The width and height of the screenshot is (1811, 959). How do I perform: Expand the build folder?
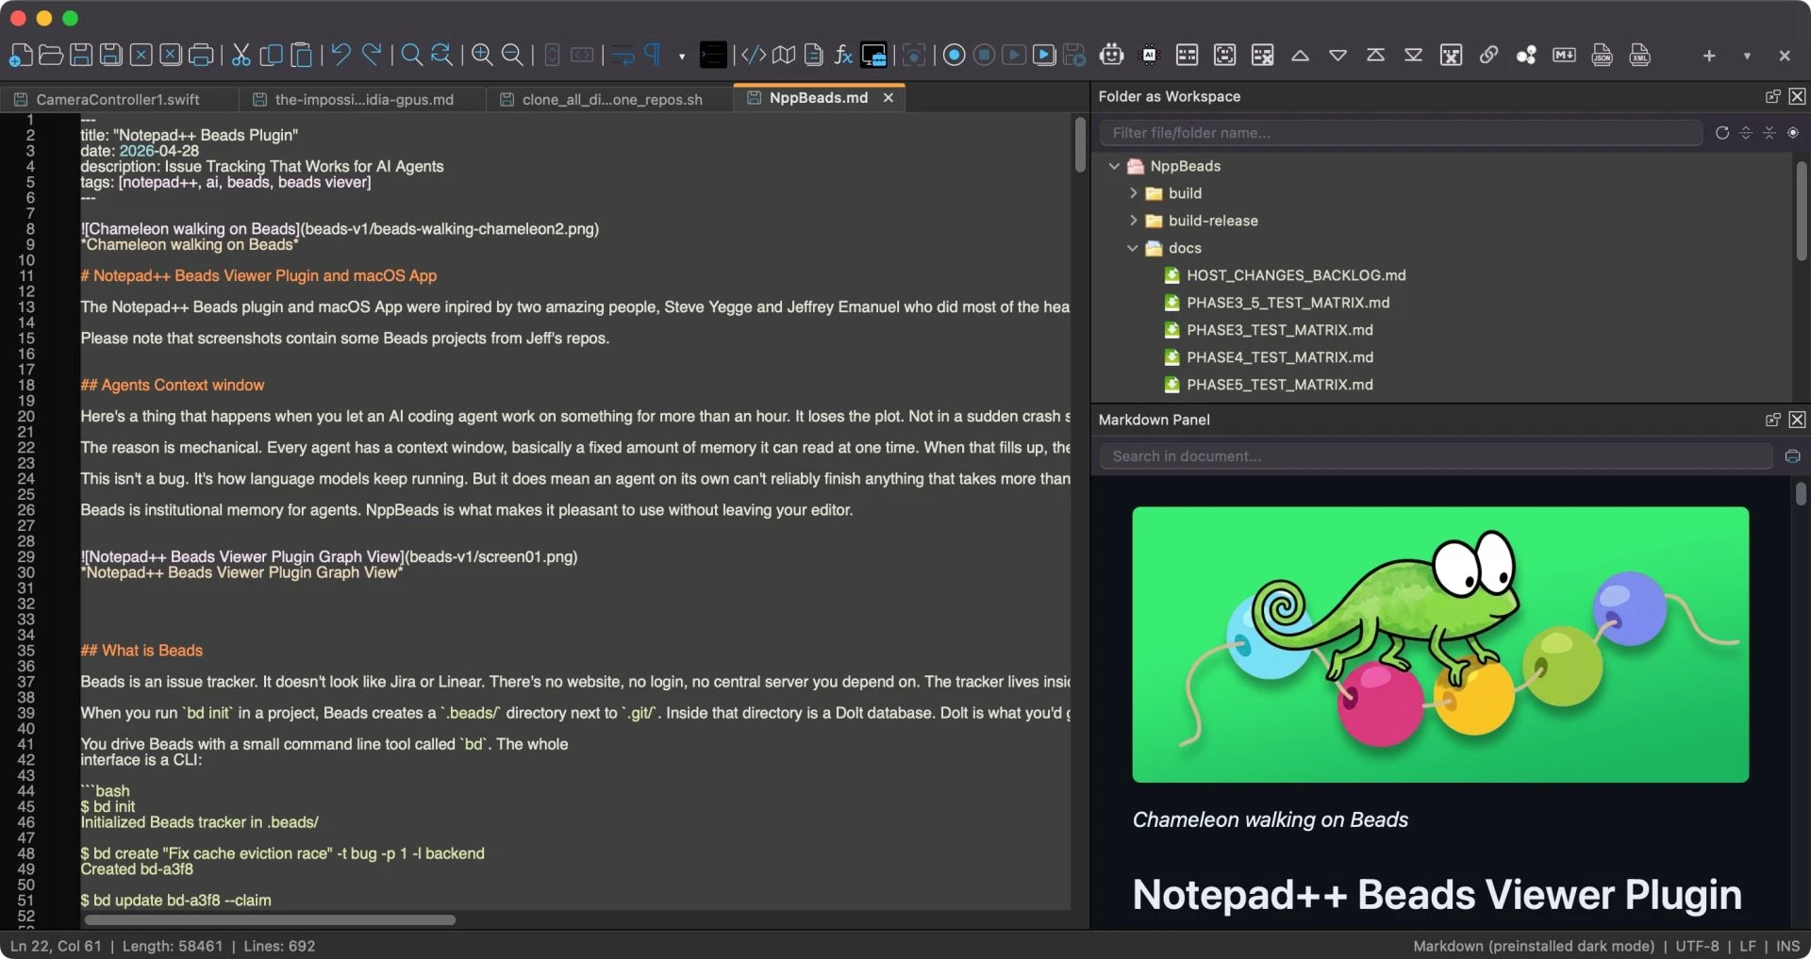[x=1133, y=193]
